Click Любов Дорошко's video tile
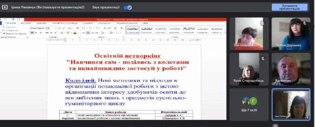The image size is (315, 127). (291, 34)
